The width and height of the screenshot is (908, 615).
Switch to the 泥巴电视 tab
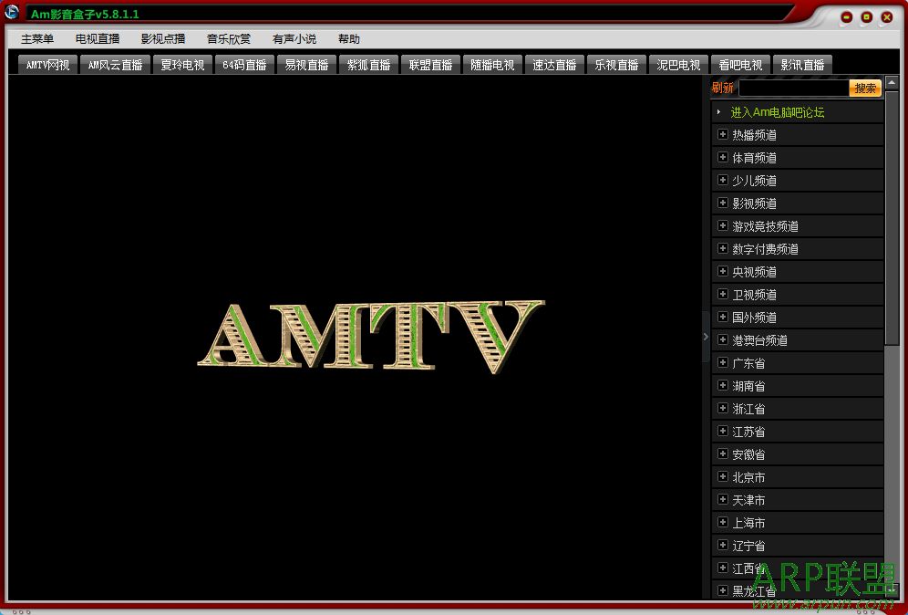678,65
